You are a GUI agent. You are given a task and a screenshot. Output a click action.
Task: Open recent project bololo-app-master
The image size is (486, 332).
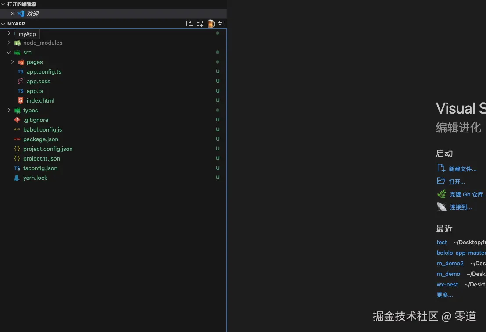pos(461,253)
